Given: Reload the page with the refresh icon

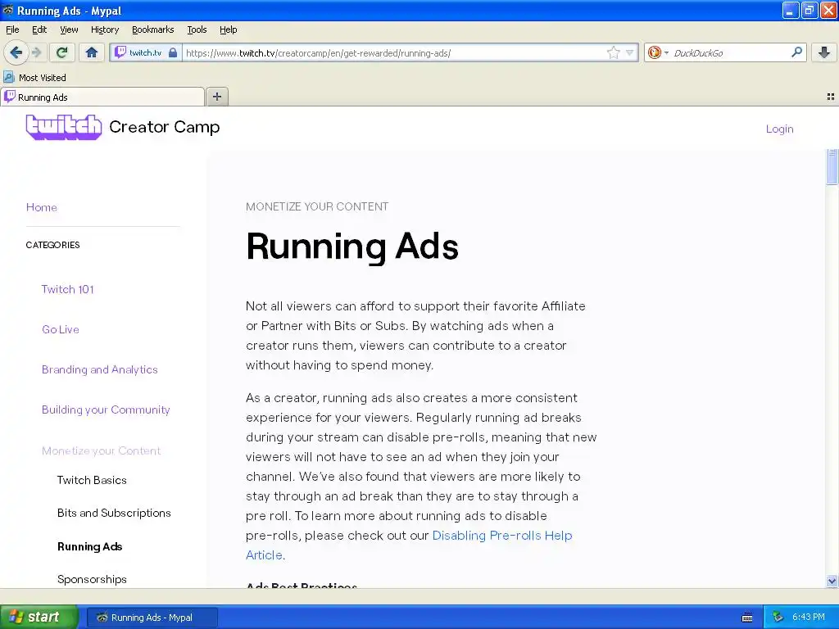Looking at the screenshot, I should pyautogui.click(x=62, y=52).
